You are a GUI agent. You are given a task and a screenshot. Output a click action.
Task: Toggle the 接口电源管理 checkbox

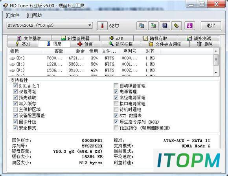click(x=116, y=103)
